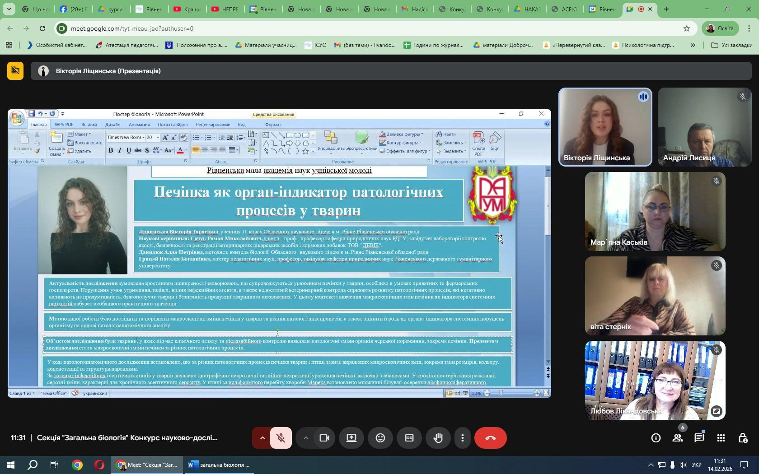
Task: Click the share screen icon
Action: click(x=351, y=438)
